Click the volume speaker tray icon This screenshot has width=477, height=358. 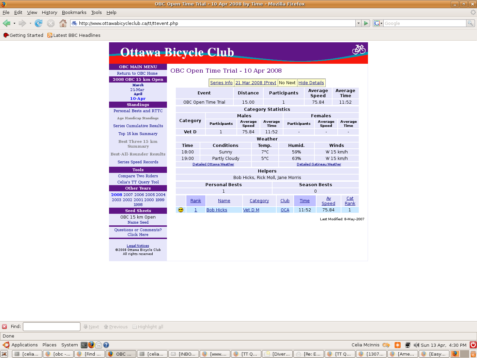(416, 345)
